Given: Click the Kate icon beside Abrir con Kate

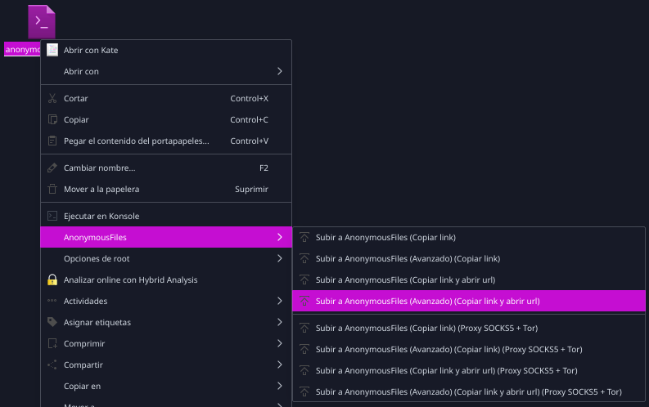Looking at the screenshot, I should [x=52, y=50].
